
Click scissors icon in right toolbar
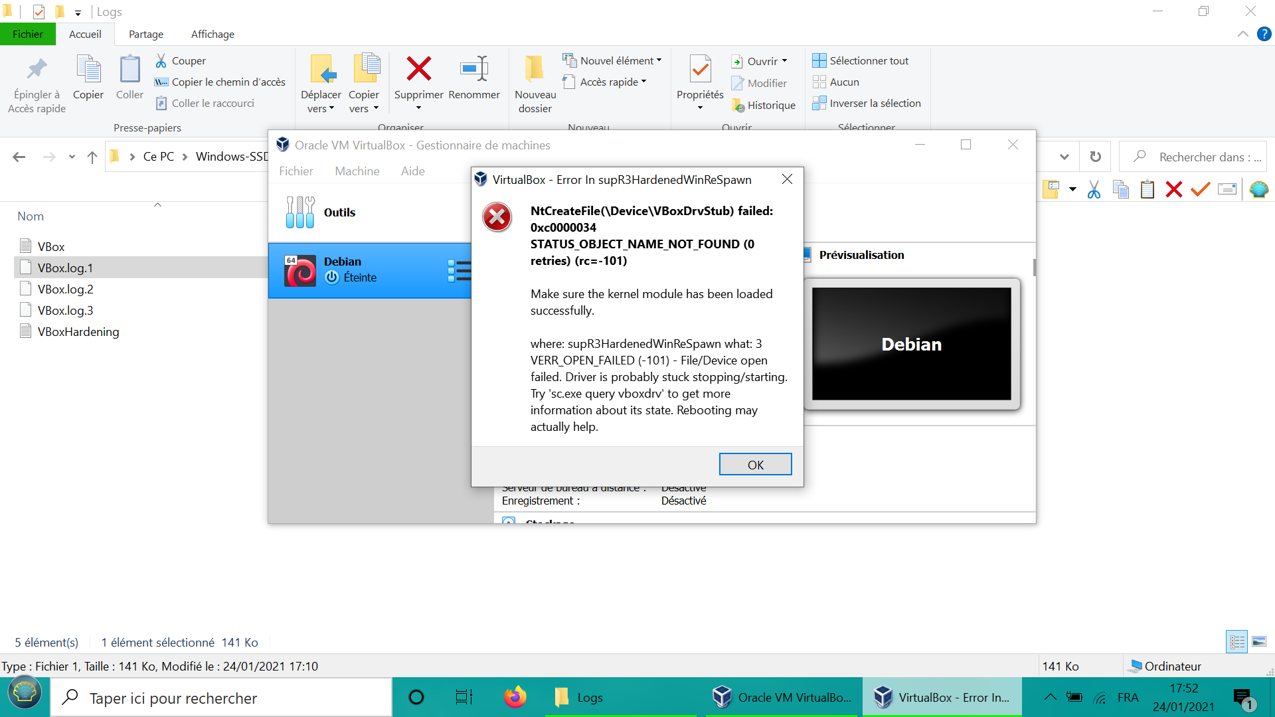click(x=1094, y=190)
